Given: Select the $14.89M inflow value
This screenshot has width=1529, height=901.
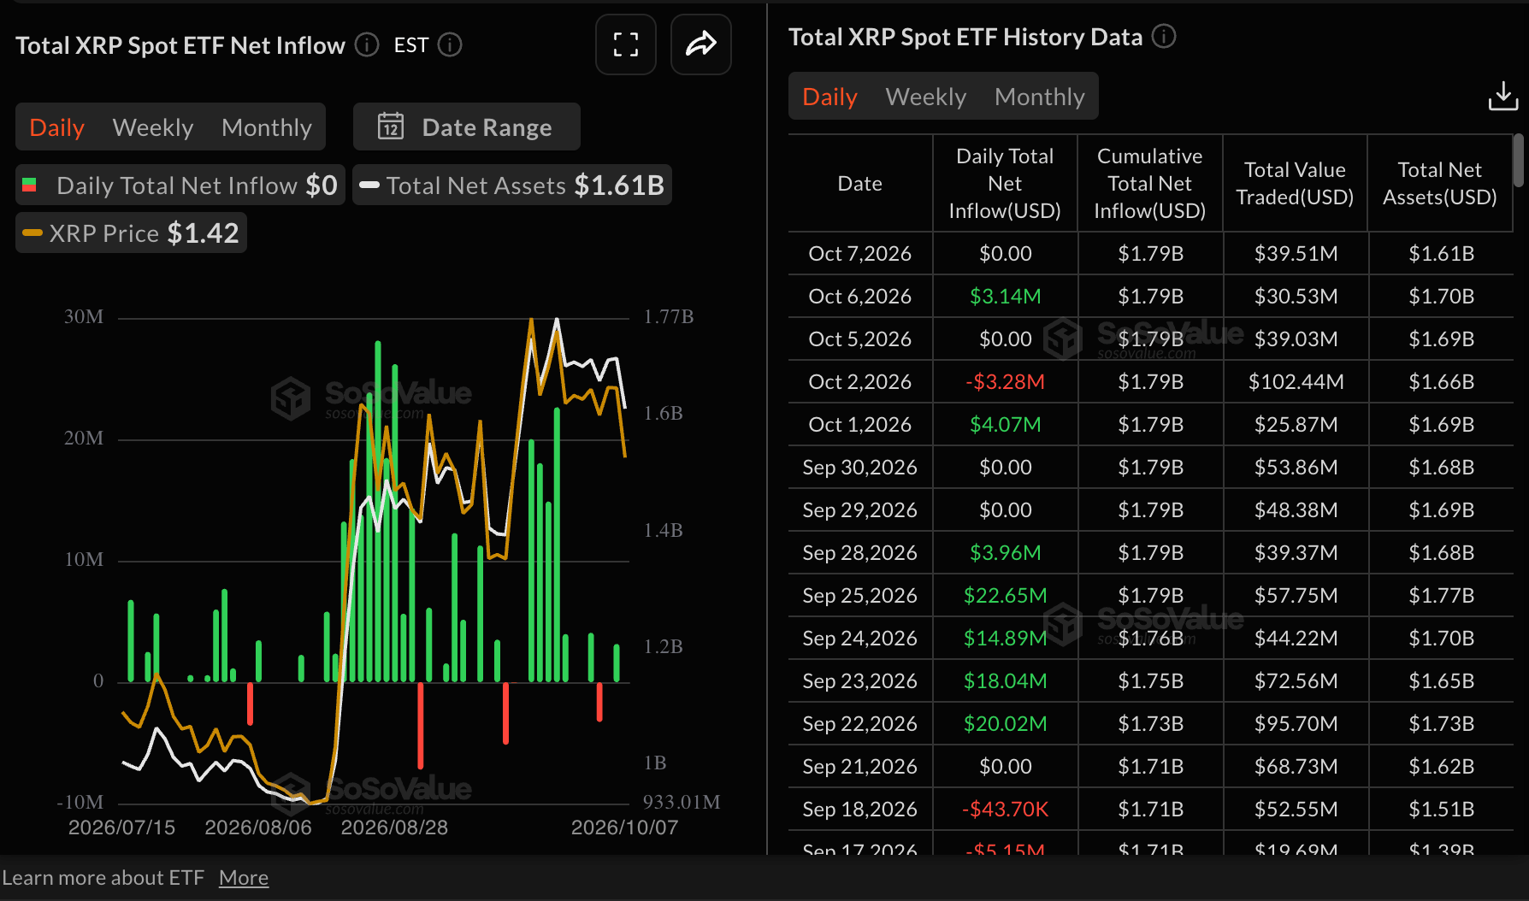Looking at the screenshot, I should (x=1006, y=638).
